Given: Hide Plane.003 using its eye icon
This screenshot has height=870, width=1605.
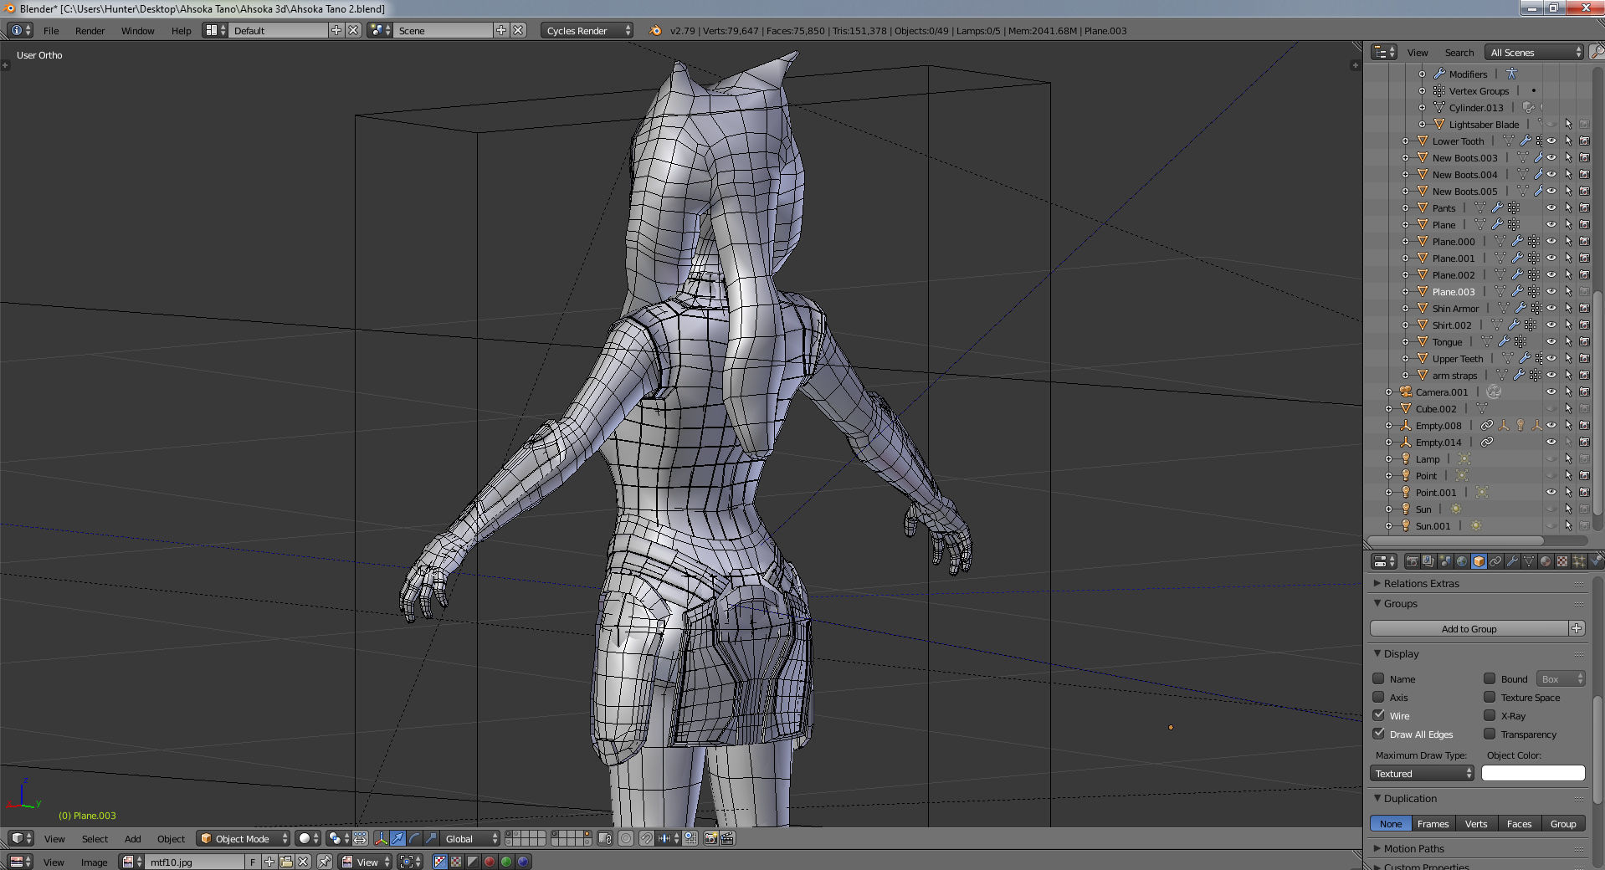Looking at the screenshot, I should [1551, 291].
